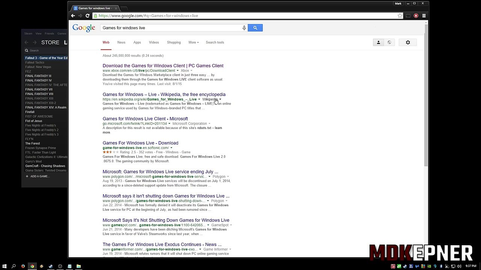Open the dropdown arrow beside Game Informer
Image resolution: width=481 pixels, height=270 pixels.
[230, 249]
